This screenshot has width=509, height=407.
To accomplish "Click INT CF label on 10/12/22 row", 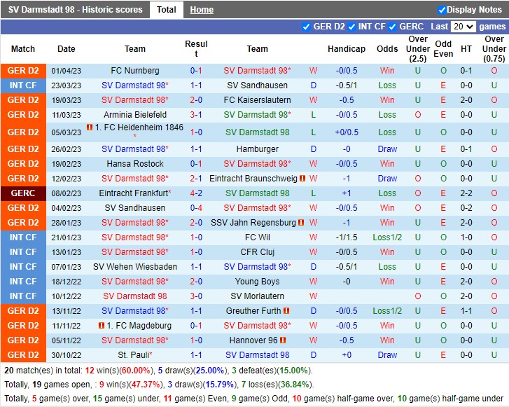I will (x=23, y=296).
